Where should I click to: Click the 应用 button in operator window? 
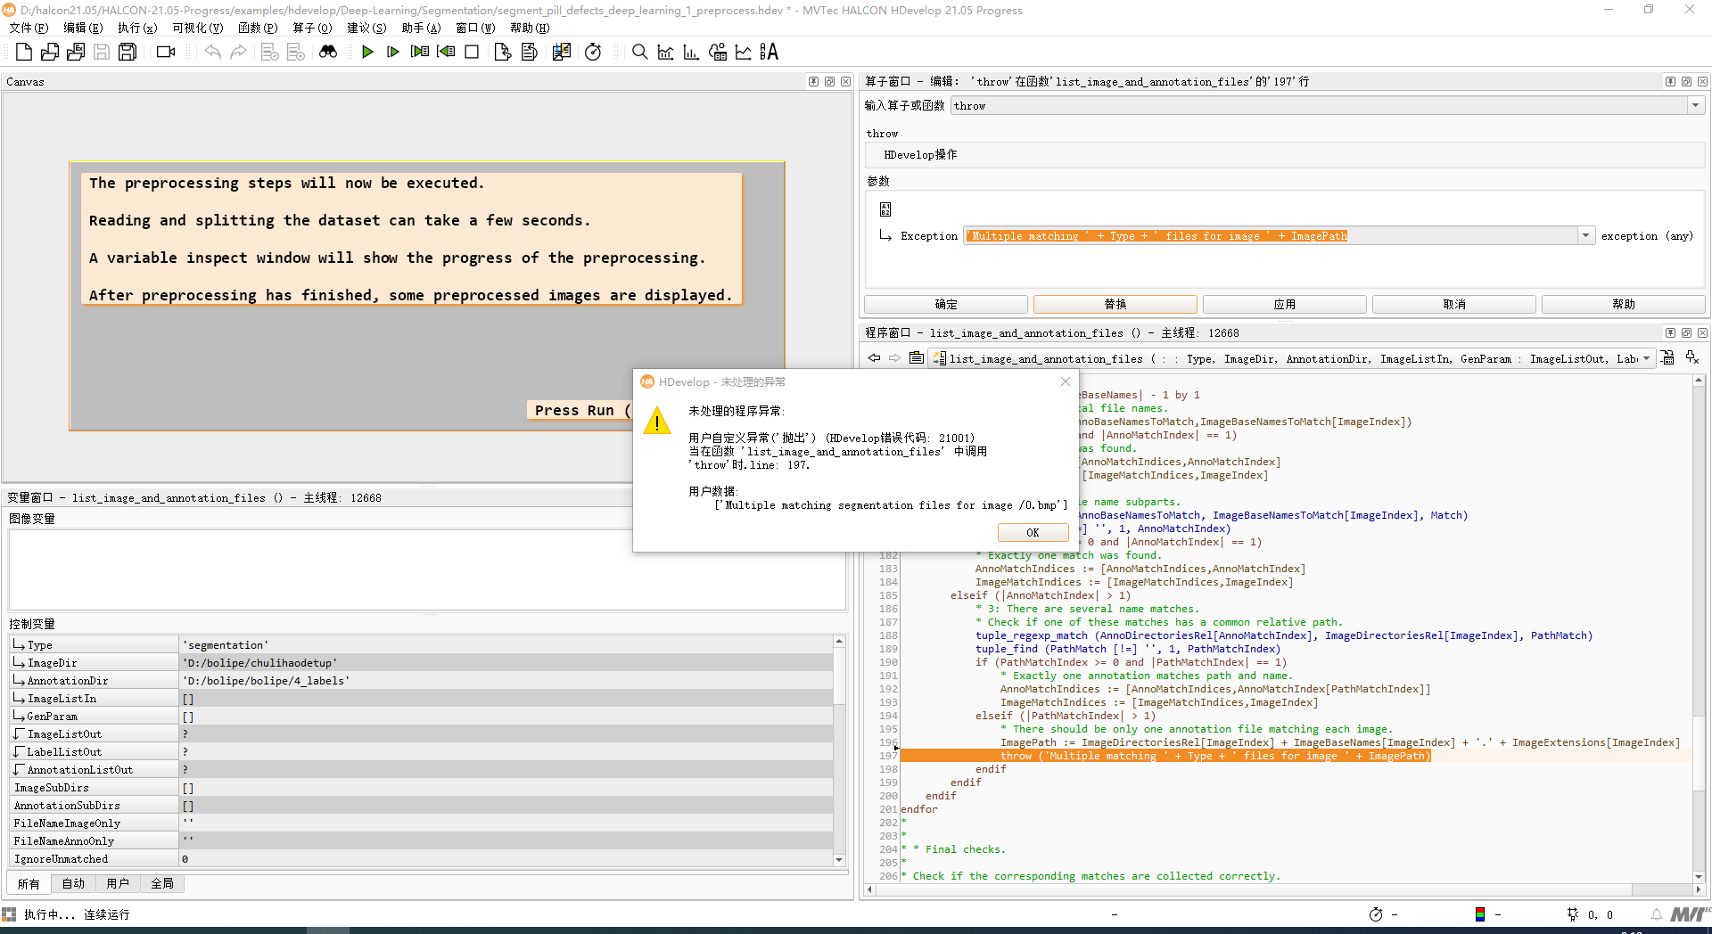(x=1284, y=304)
